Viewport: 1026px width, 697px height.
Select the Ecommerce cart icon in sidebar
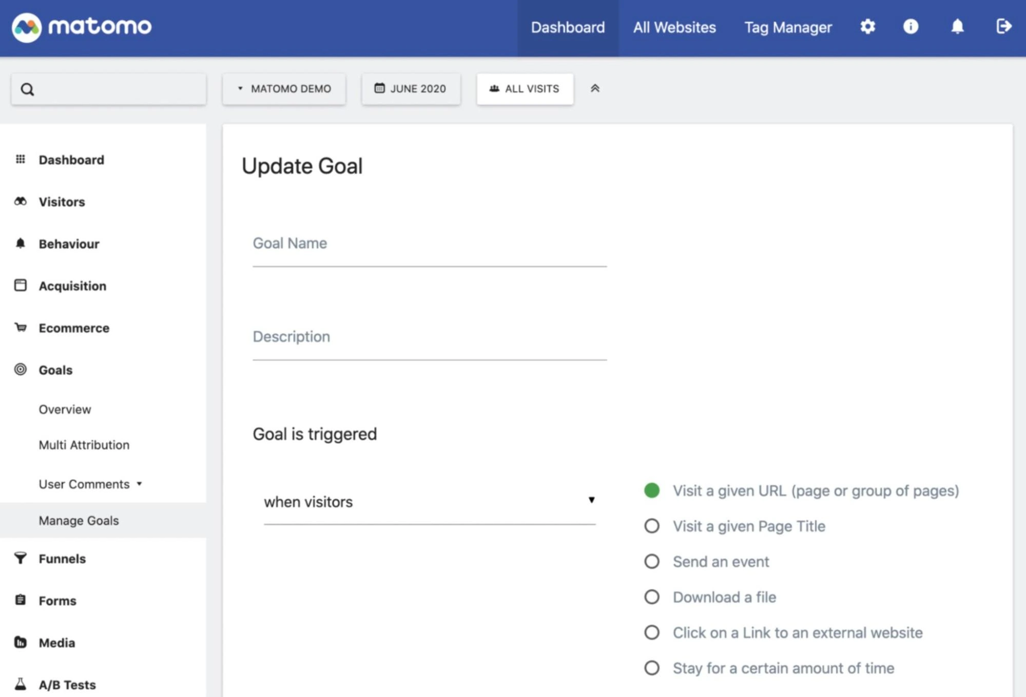pyautogui.click(x=21, y=328)
